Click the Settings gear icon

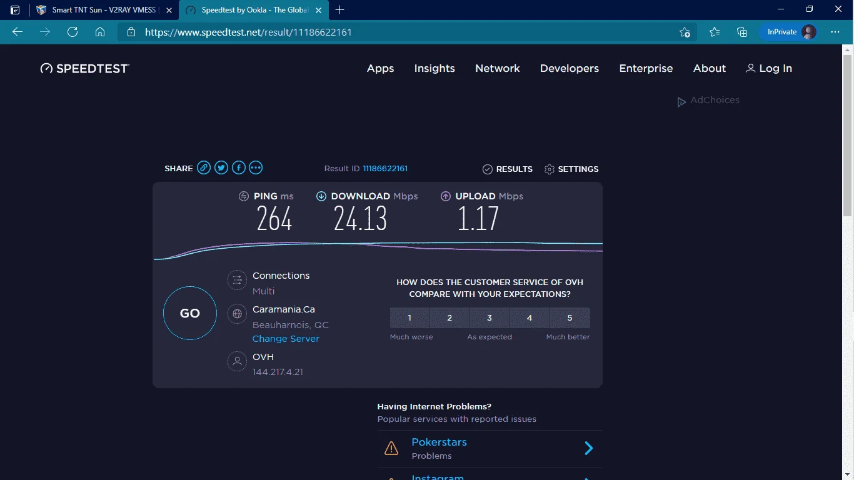(x=550, y=169)
